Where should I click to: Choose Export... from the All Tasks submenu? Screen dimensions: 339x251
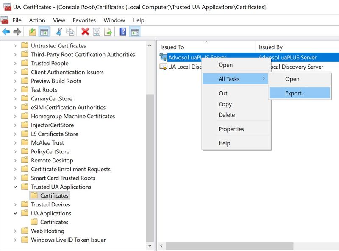point(295,93)
